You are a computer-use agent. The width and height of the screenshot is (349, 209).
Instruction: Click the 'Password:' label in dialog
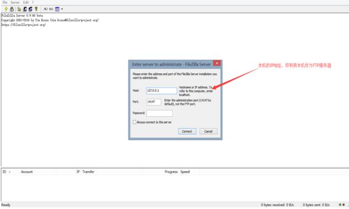click(x=139, y=113)
